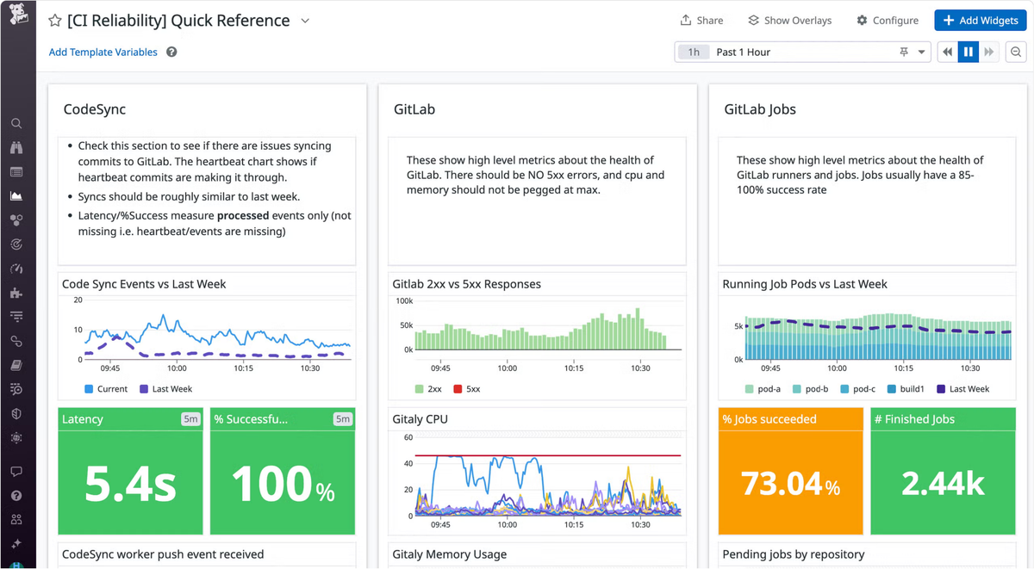1034x569 pixels.
Task: Click the Datadog logo in sidebar
Action: point(17,17)
